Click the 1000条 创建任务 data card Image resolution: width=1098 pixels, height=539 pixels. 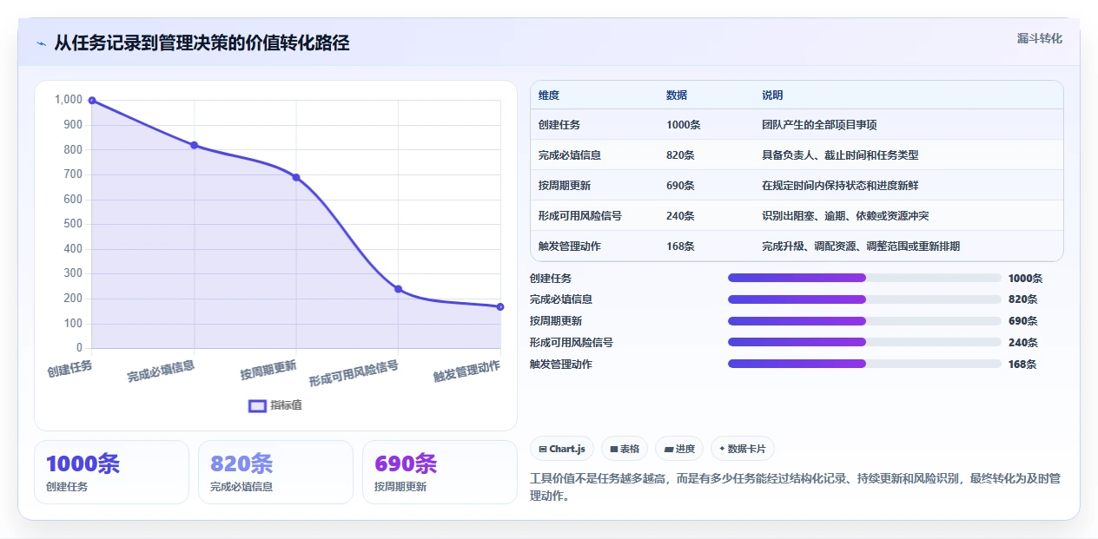click(x=111, y=472)
